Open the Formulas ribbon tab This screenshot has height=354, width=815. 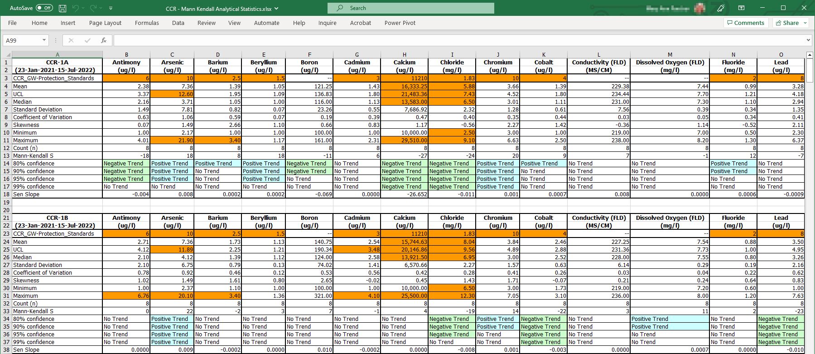tap(147, 23)
